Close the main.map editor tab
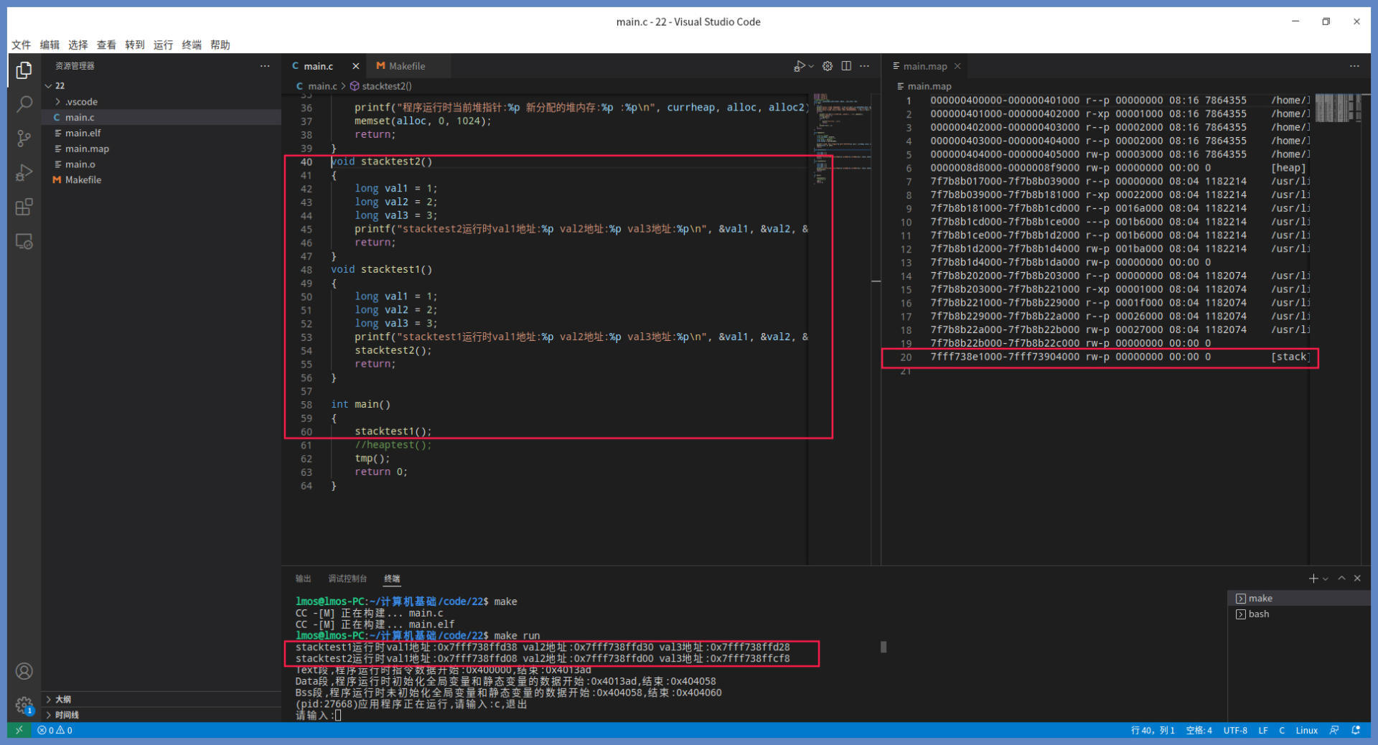Image resolution: width=1378 pixels, height=745 pixels. click(957, 66)
